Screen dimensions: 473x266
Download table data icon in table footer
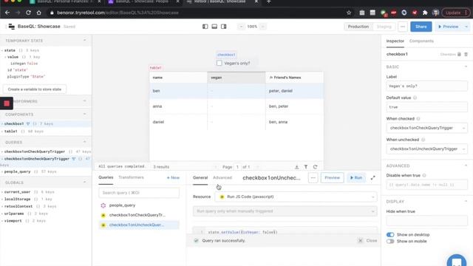click(x=297, y=167)
